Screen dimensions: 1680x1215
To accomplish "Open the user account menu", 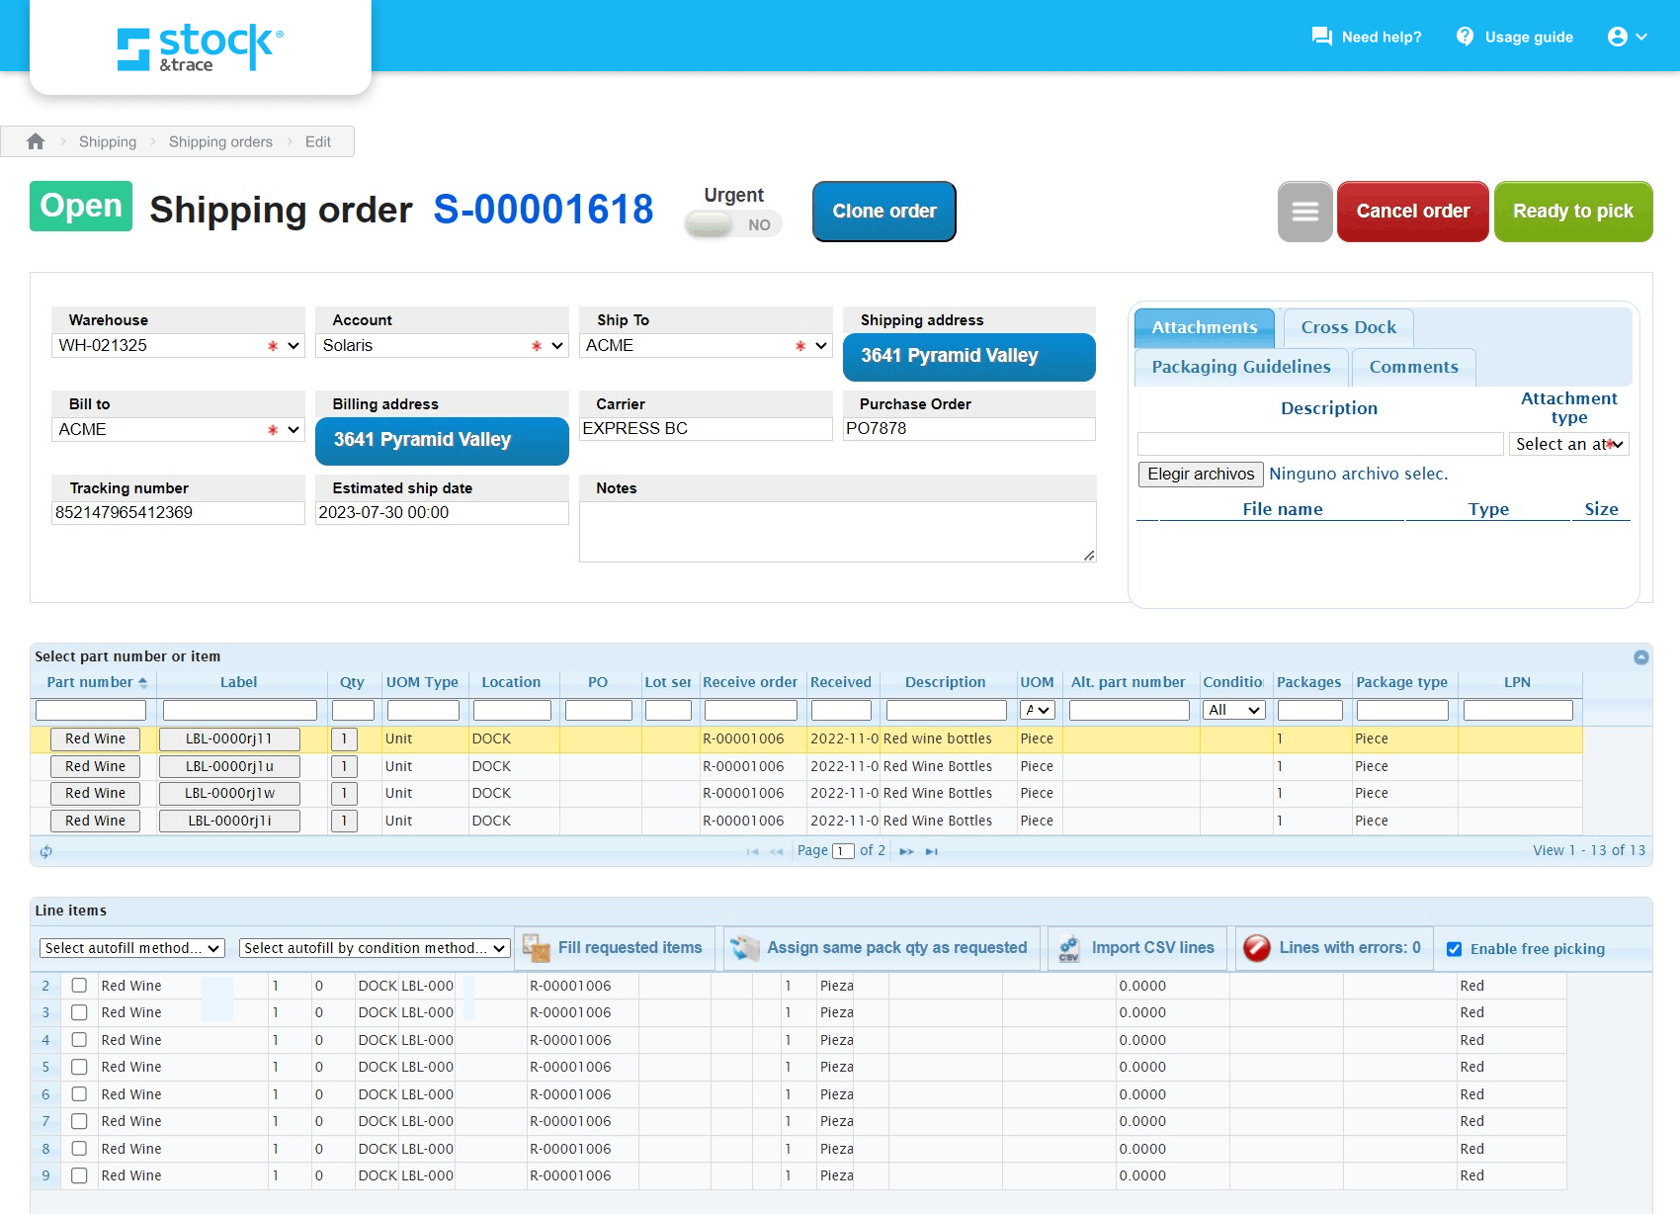I will coord(1620,36).
